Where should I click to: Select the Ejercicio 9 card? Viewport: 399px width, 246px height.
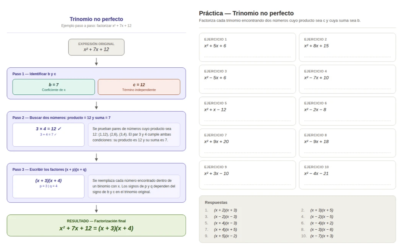click(247, 175)
